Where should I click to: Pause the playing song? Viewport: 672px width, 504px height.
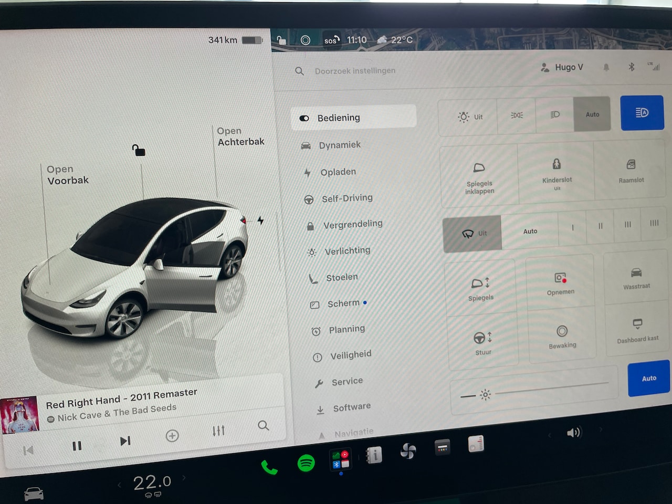(x=77, y=446)
